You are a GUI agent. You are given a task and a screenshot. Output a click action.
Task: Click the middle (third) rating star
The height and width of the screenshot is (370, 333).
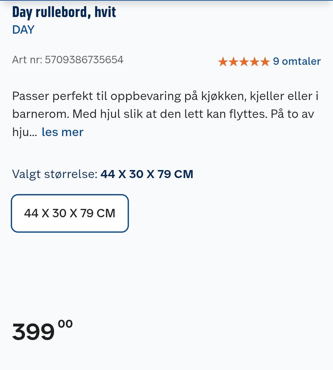244,62
